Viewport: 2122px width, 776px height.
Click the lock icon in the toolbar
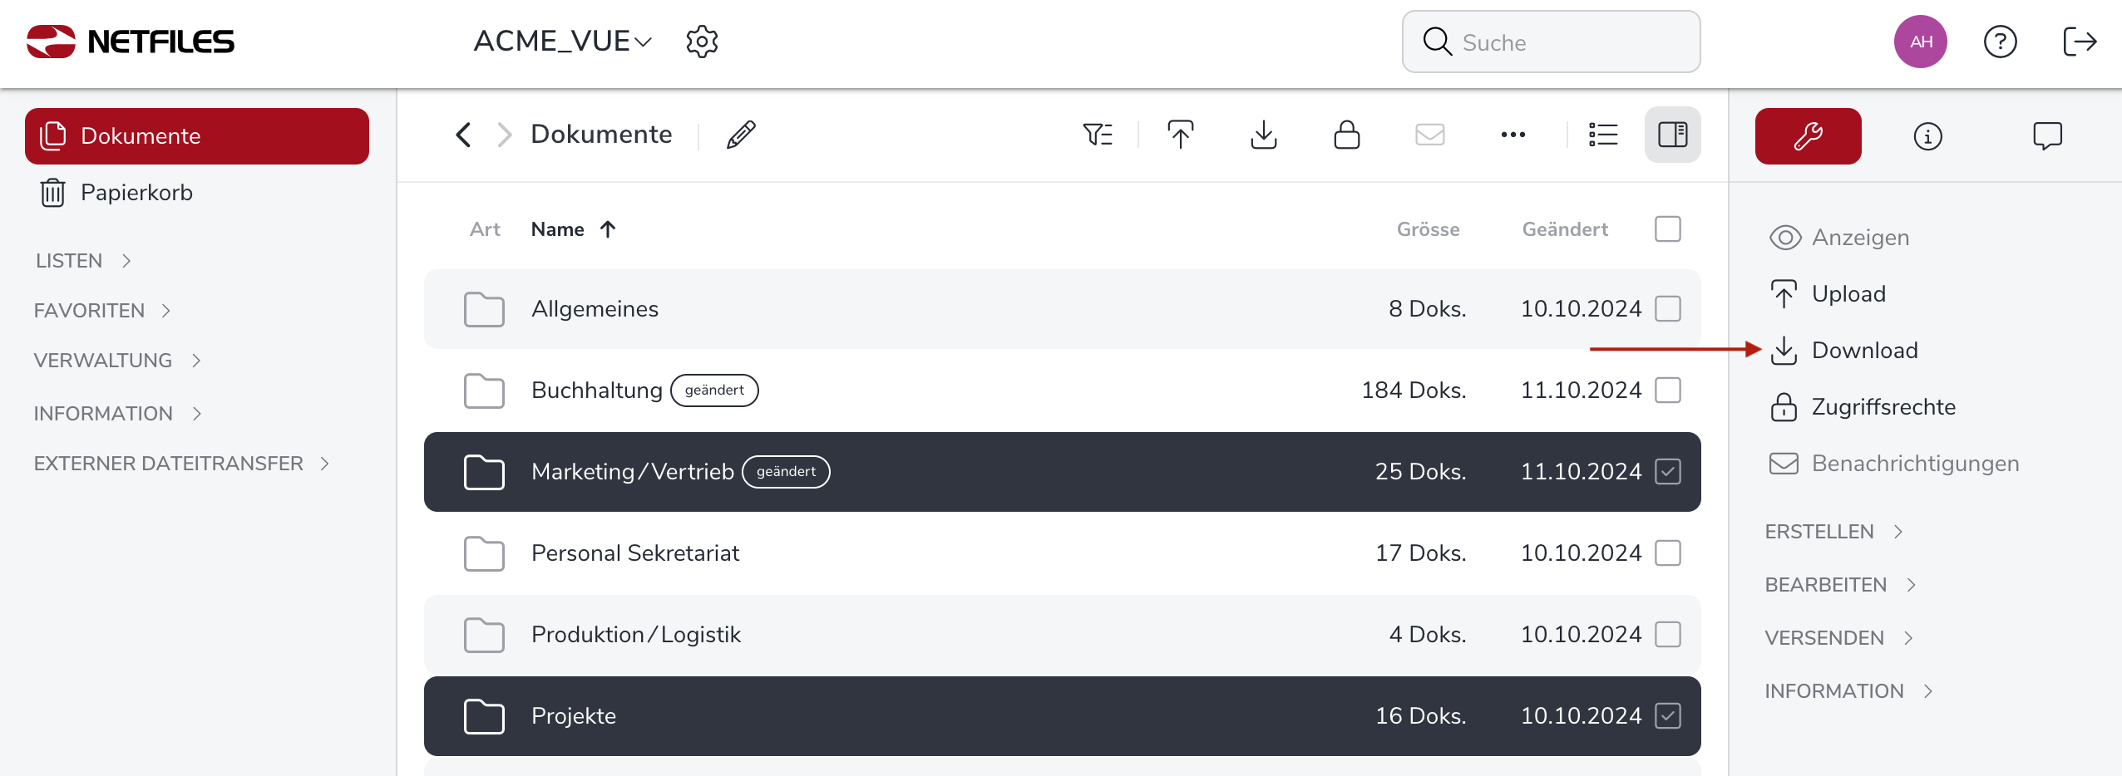(x=1346, y=135)
